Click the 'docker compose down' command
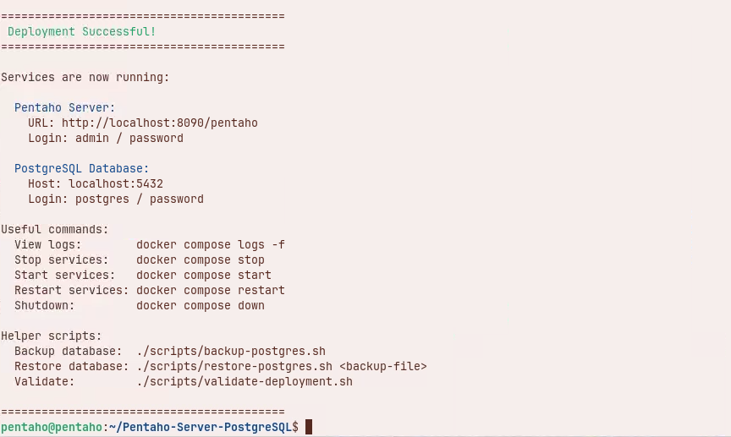731x437 pixels. tap(200, 306)
